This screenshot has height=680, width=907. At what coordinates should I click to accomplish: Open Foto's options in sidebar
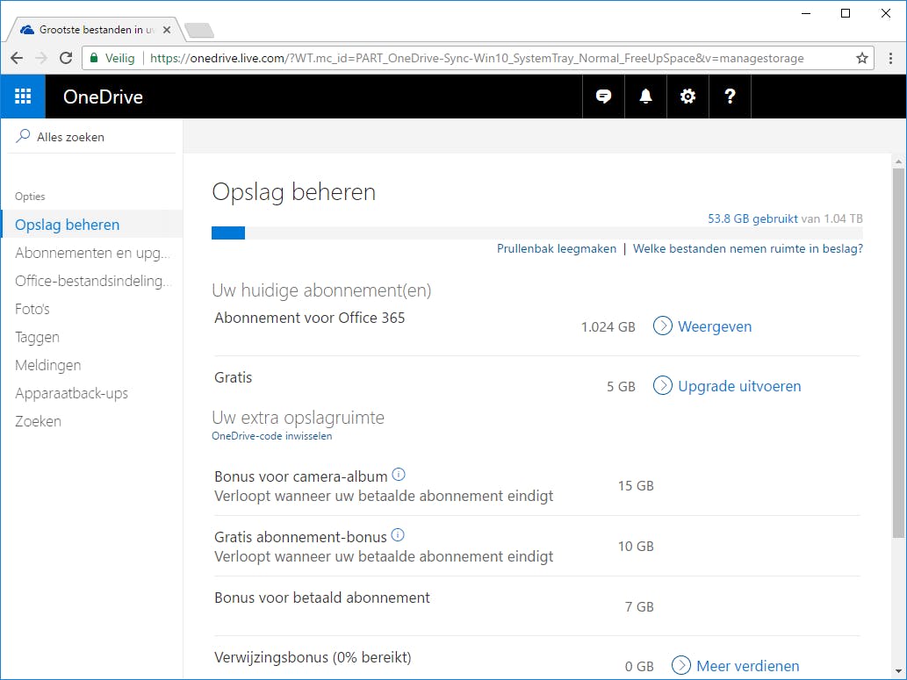point(32,309)
